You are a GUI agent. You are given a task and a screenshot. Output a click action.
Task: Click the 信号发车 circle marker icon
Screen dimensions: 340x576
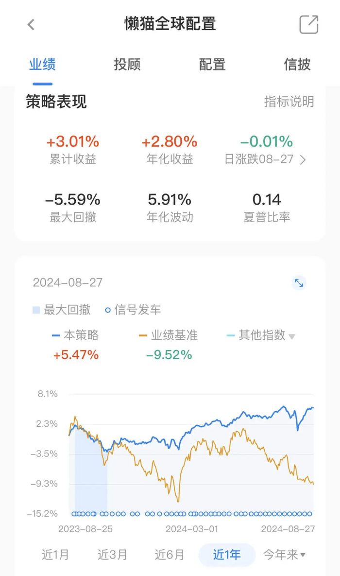point(108,310)
